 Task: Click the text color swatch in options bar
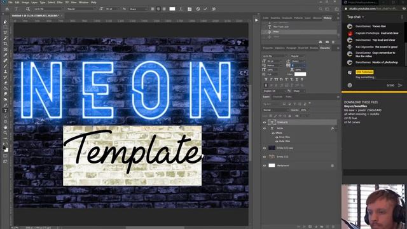(172, 9)
